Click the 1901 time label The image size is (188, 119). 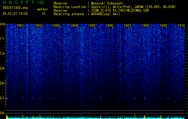tap(20, 26)
